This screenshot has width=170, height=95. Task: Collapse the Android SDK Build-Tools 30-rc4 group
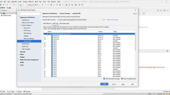click(x=48, y=34)
